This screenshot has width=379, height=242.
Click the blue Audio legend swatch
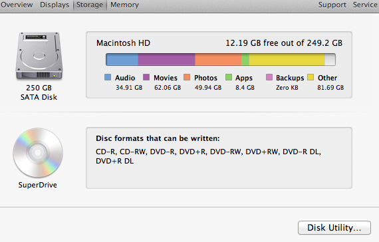108,77
